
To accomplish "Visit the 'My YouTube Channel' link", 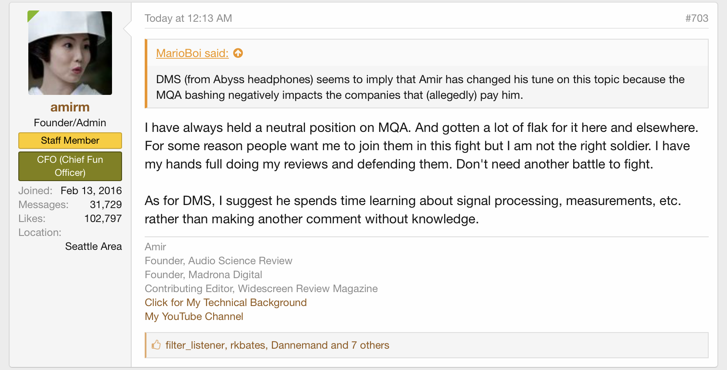I will click(x=194, y=316).
